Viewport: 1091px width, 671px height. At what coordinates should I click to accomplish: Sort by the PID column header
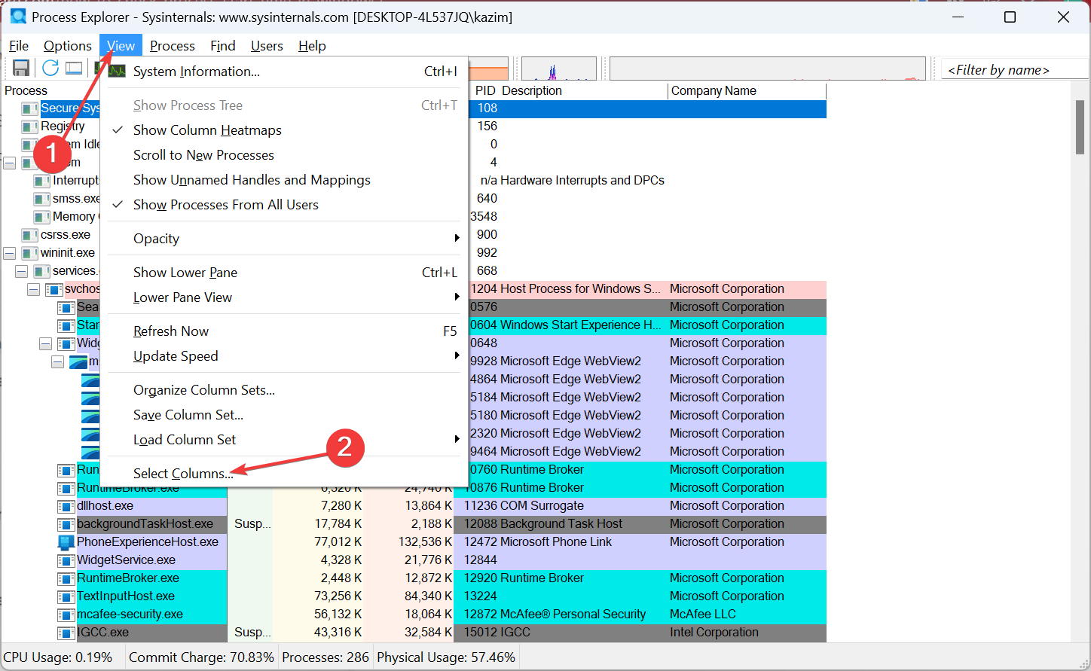click(x=484, y=90)
